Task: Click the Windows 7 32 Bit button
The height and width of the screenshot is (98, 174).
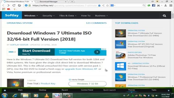Action: 88,84
